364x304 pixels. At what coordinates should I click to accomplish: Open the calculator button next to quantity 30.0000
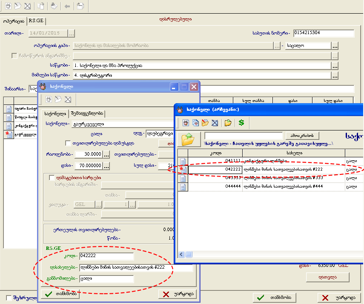pyautogui.click(x=106, y=154)
